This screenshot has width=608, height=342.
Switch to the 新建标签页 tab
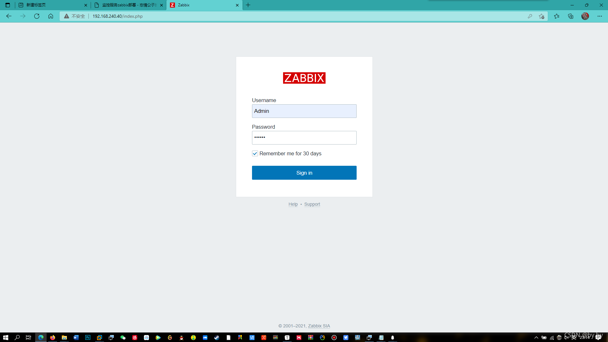tap(52, 5)
